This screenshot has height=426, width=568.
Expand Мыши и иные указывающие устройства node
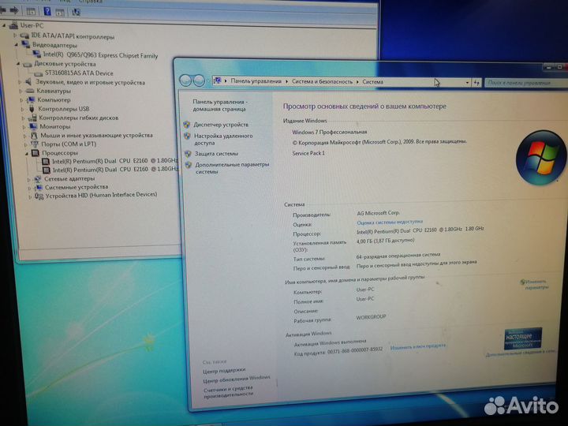(x=24, y=136)
